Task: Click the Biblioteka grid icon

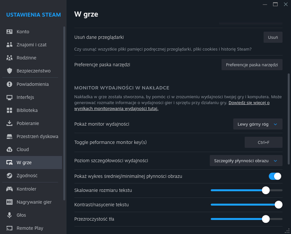Action: point(10,110)
